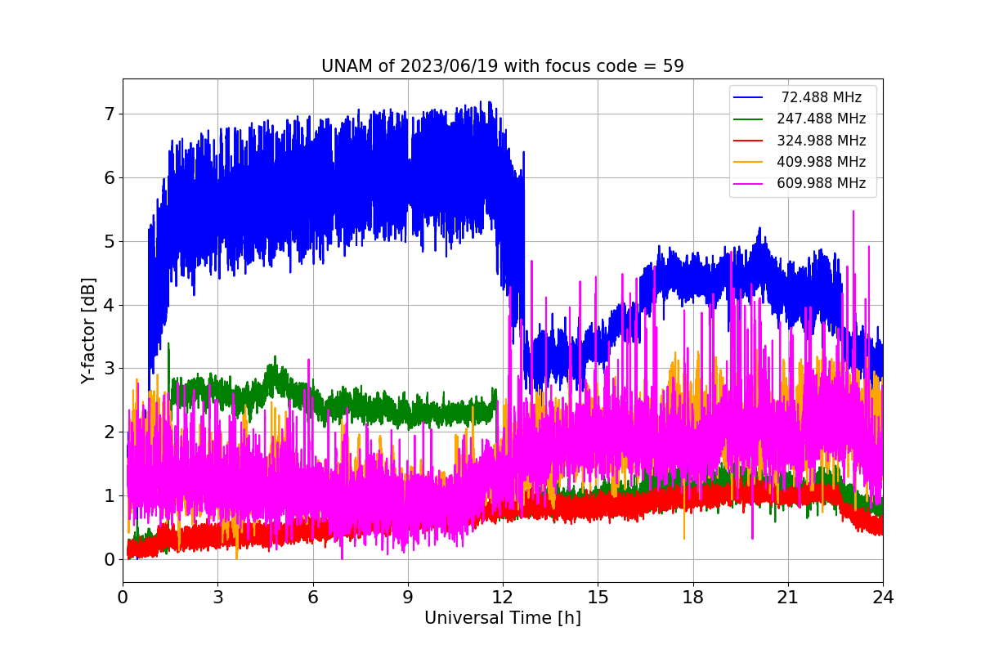Click y-axis tick label '5'
This screenshot has width=981, height=654.
coord(109,242)
